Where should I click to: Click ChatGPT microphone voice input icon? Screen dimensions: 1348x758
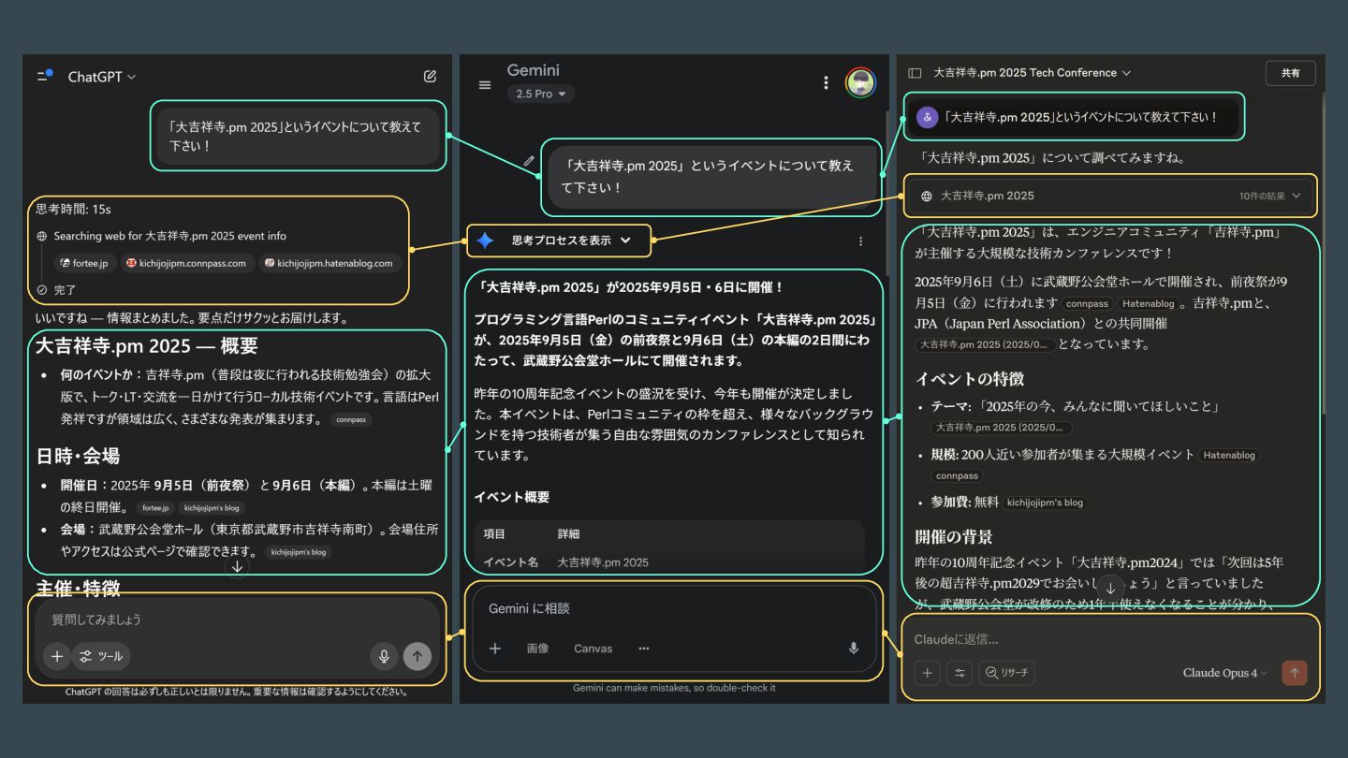point(383,656)
